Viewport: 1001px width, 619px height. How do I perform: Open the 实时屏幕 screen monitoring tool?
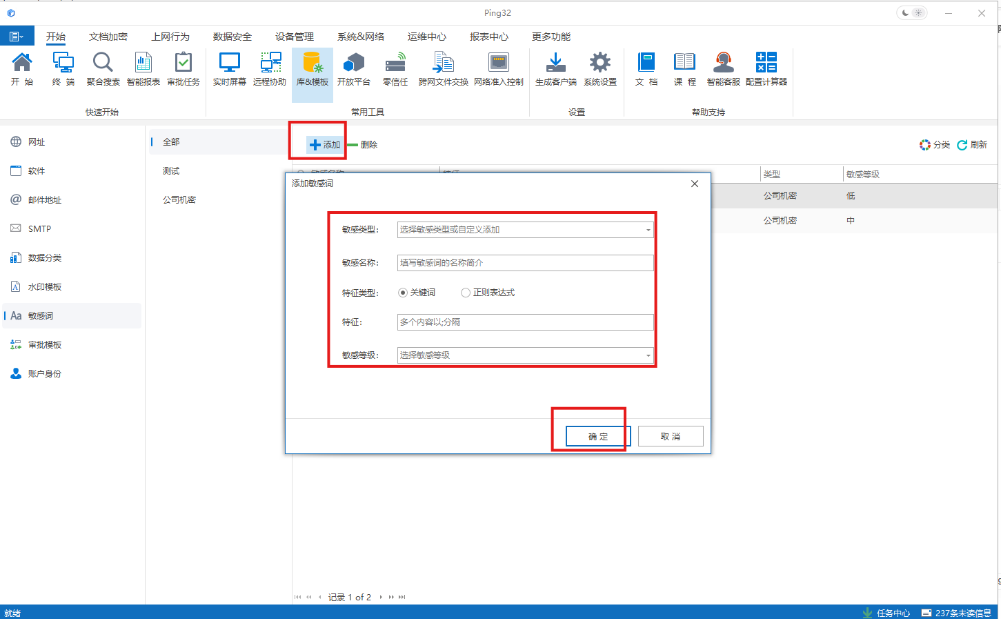point(228,68)
